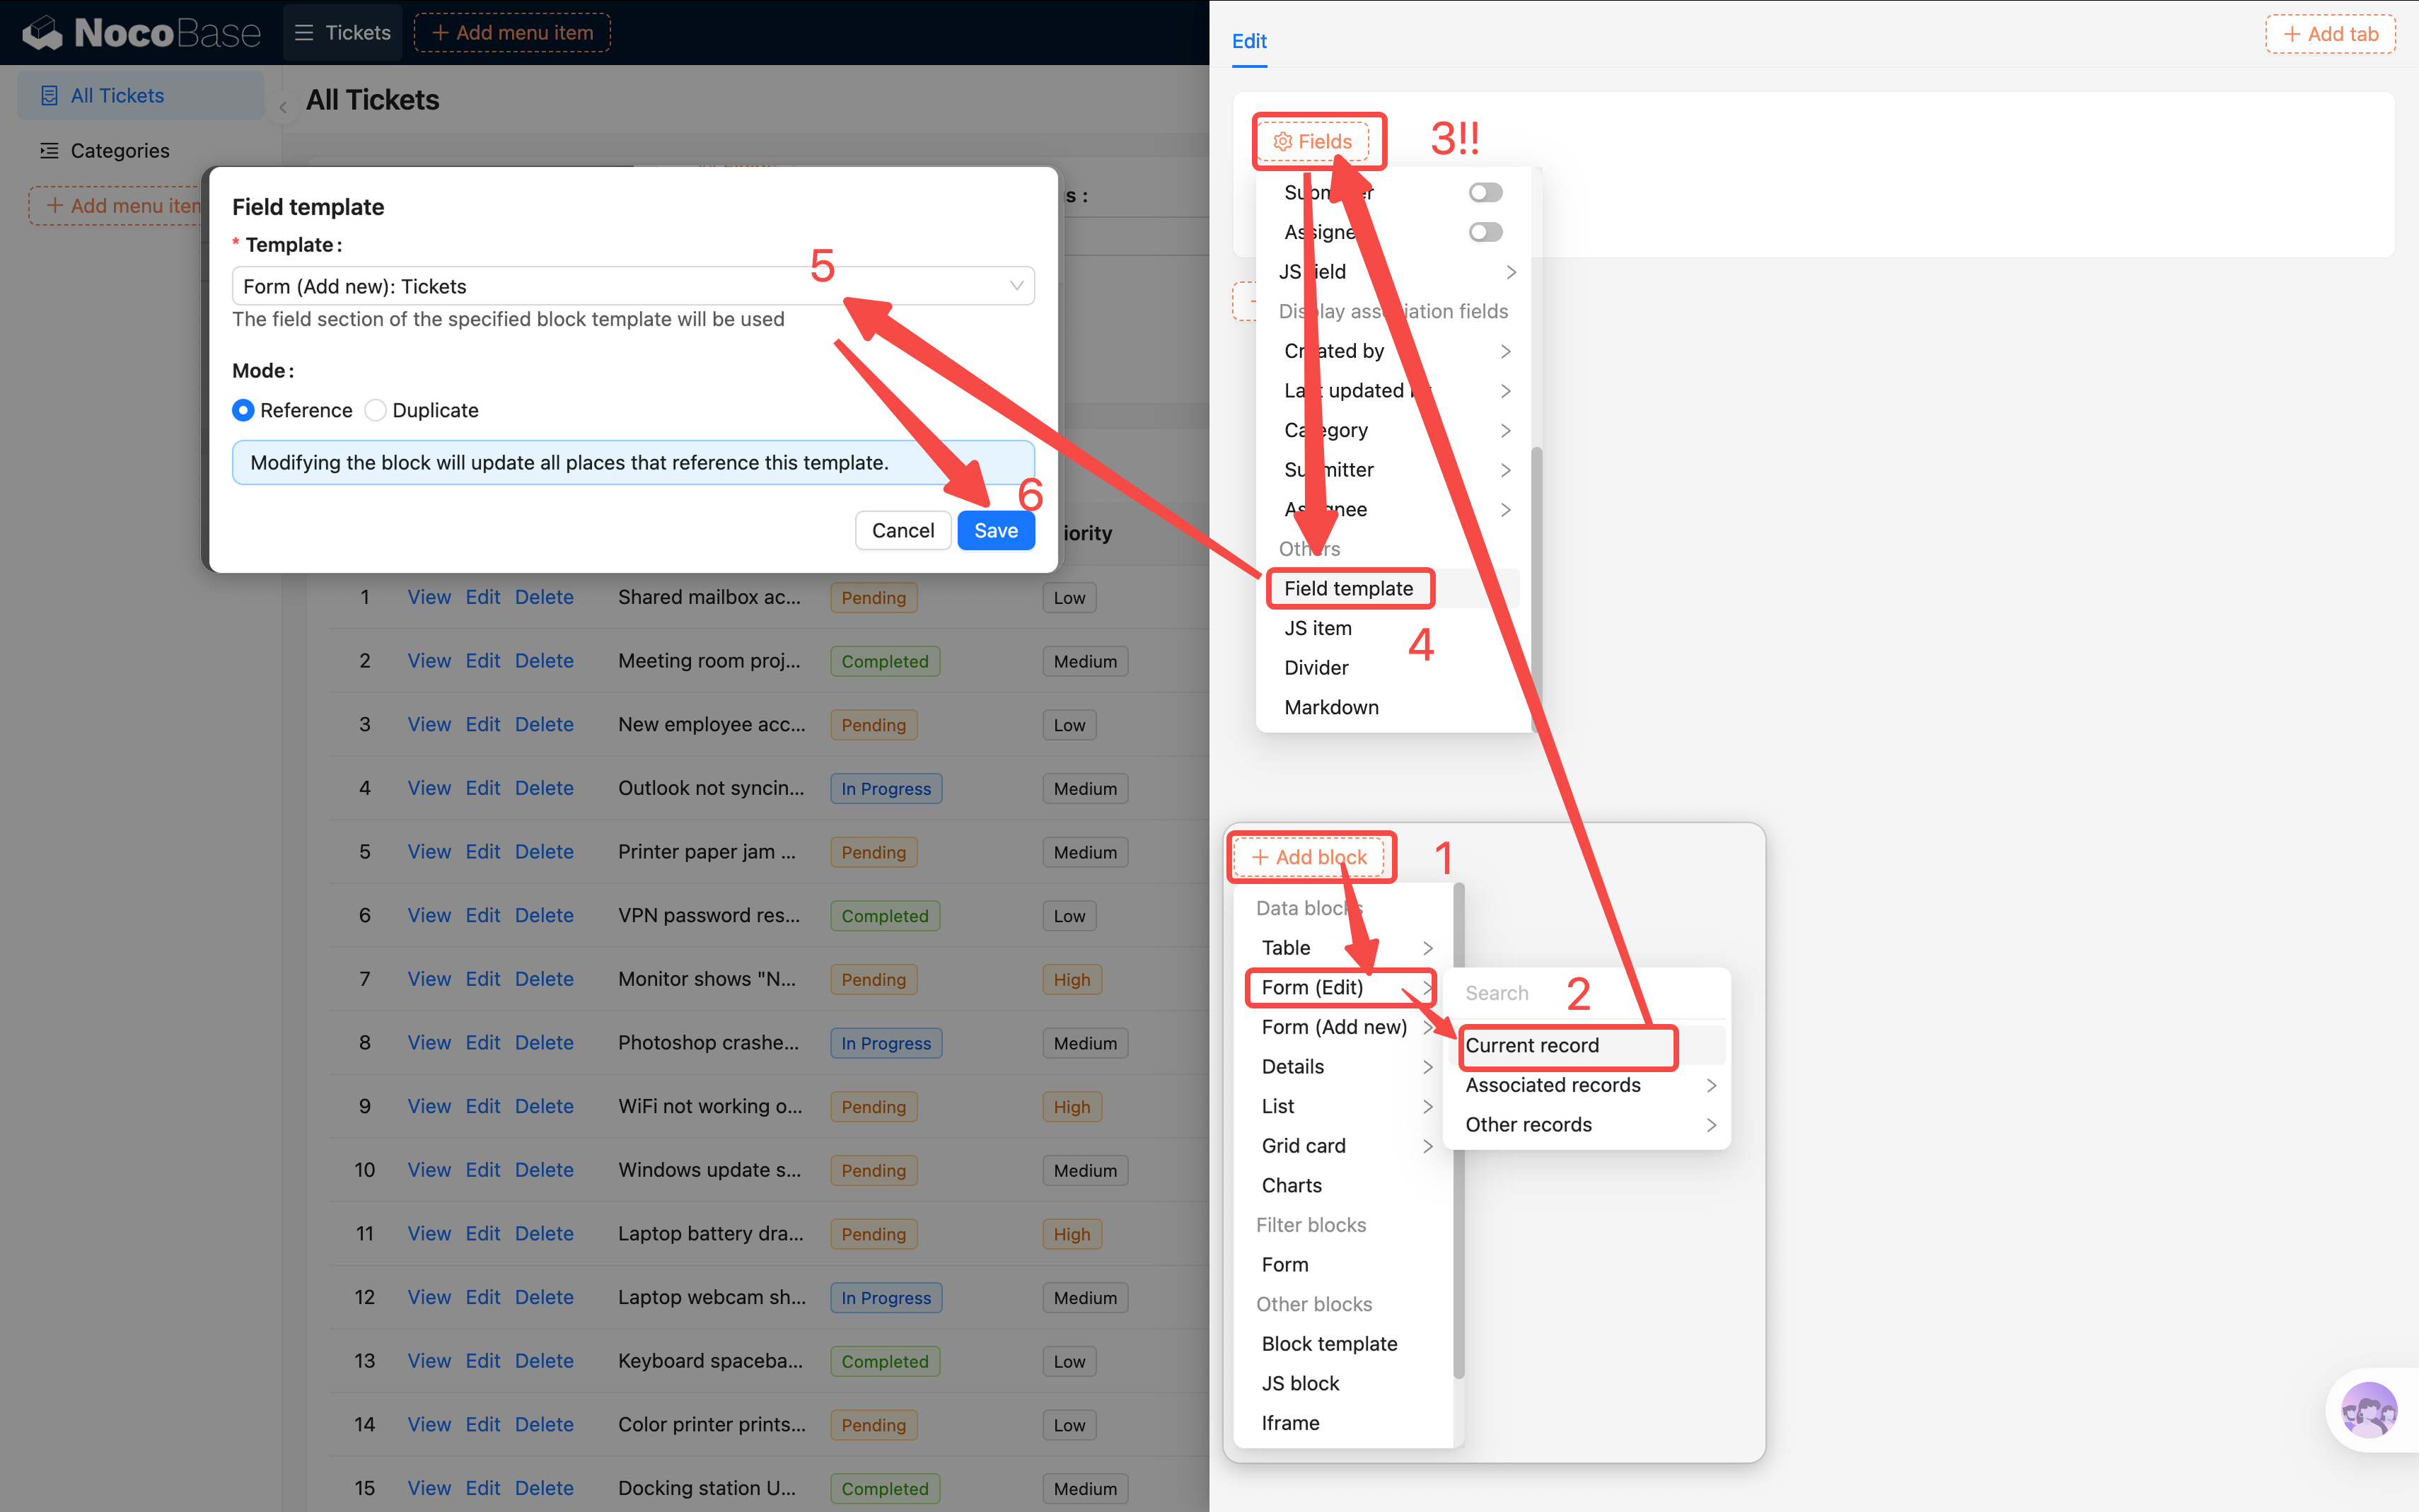Image resolution: width=2419 pixels, height=1512 pixels.
Task: Click the Tickets hamburger menu icon
Action: click(304, 33)
